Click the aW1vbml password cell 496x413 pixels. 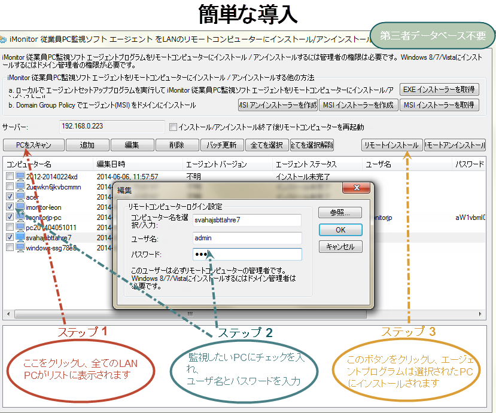coord(470,218)
